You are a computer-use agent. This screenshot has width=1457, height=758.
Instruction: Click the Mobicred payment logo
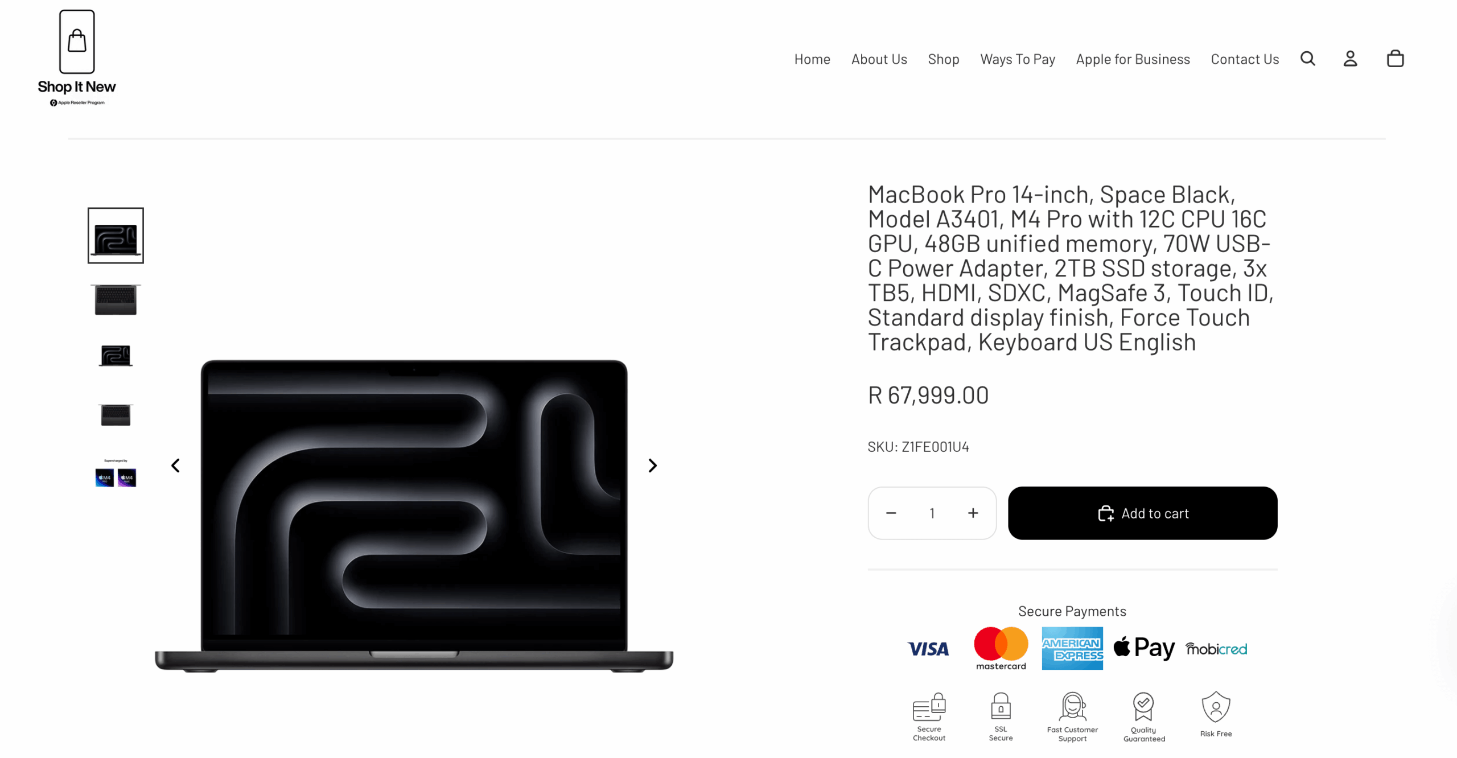(x=1216, y=649)
